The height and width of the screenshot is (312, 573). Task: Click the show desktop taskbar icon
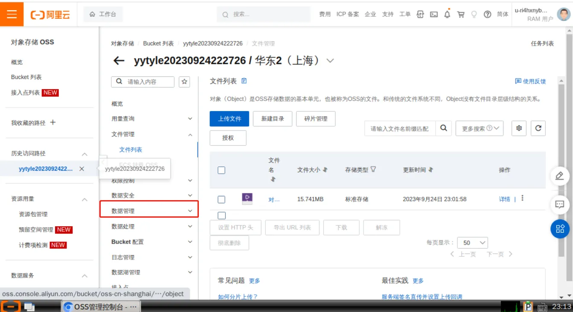click(29, 306)
